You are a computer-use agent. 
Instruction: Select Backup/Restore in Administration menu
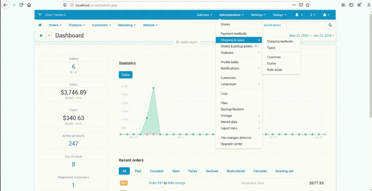[232, 109]
